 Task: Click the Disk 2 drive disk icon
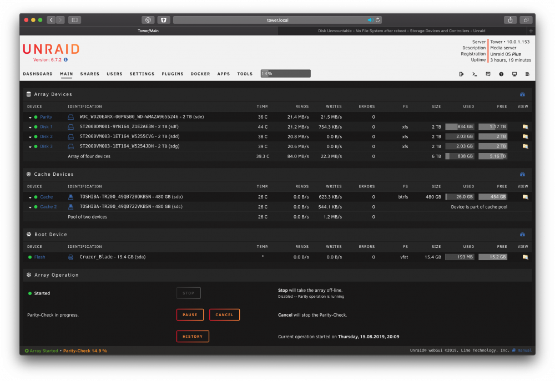click(x=71, y=136)
